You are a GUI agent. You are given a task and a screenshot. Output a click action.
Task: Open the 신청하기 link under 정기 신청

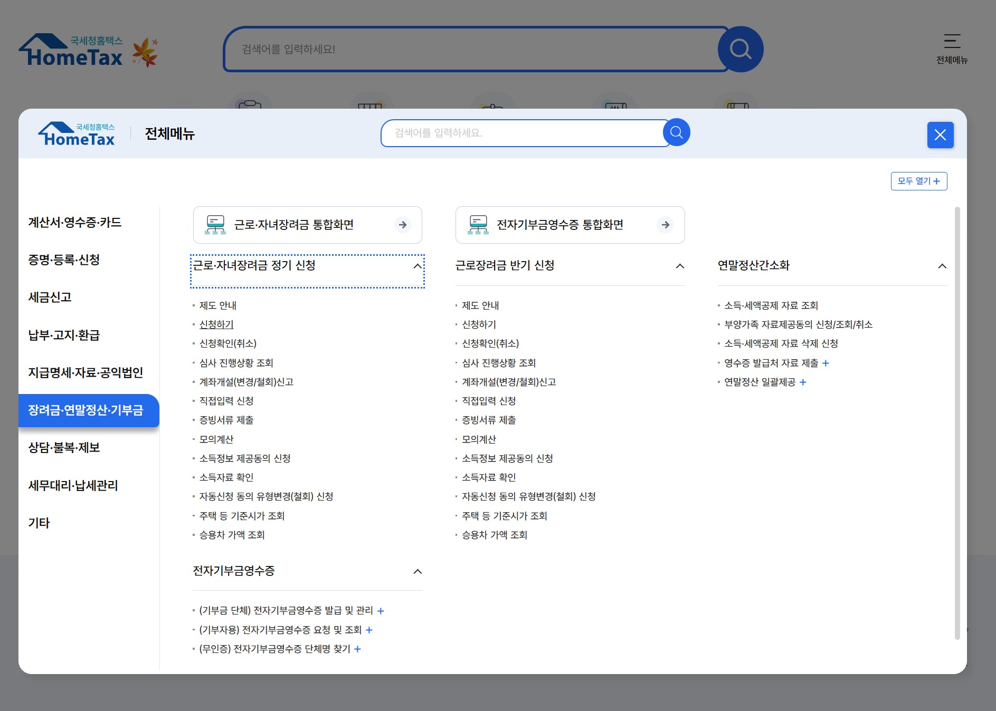click(x=216, y=324)
